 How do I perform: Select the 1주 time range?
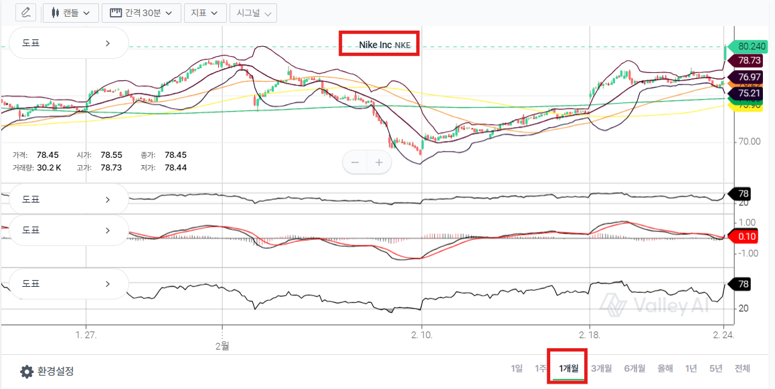pos(540,368)
